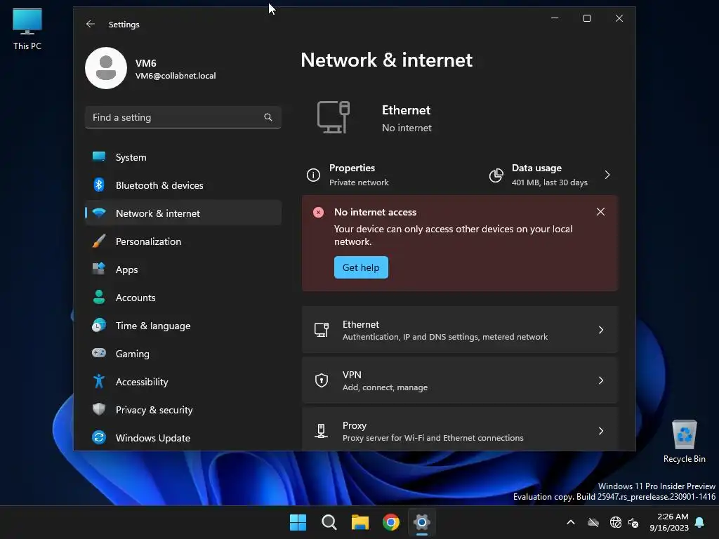This screenshot has height=539, width=719.
Task: Select Network & internet category
Action: pos(183,213)
